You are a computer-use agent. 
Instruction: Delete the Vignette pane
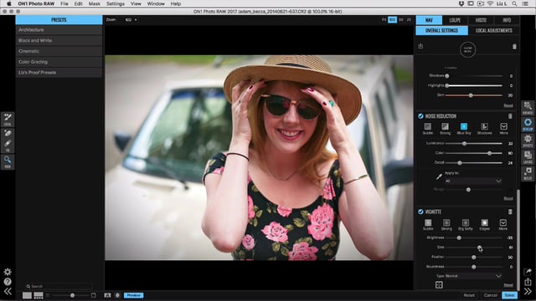click(510, 212)
